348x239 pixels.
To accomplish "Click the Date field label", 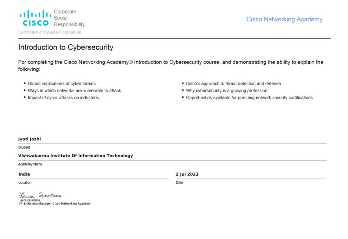I will 179,183.
